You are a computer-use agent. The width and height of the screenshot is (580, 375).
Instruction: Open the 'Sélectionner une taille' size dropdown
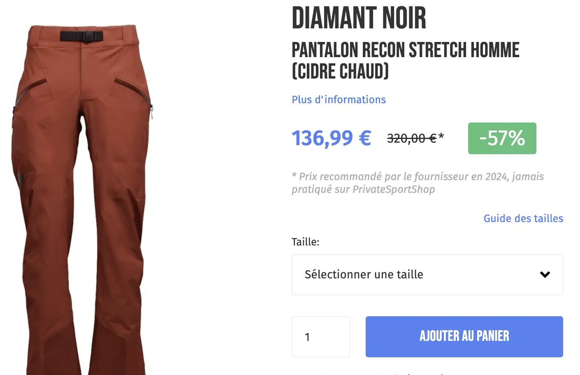pos(427,274)
